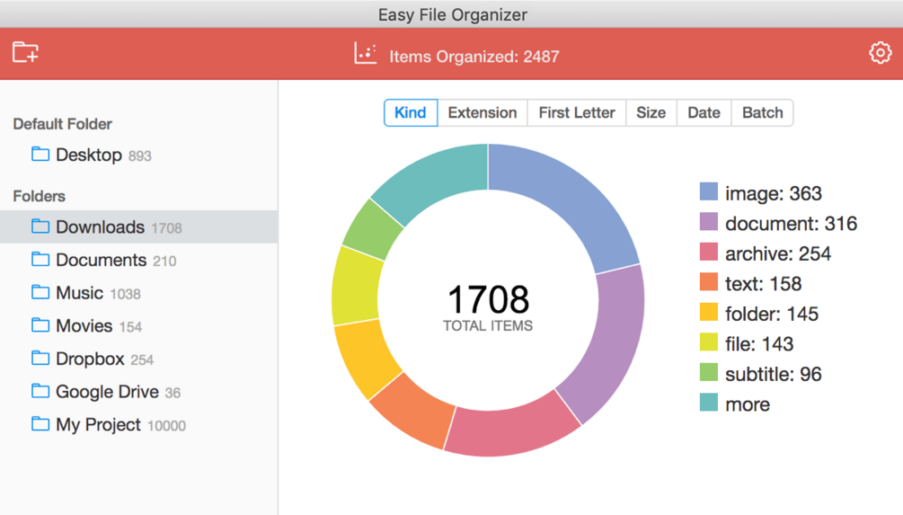Open the Documents folder label
This screenshot has height=515, width=903.
coord(101,260)
